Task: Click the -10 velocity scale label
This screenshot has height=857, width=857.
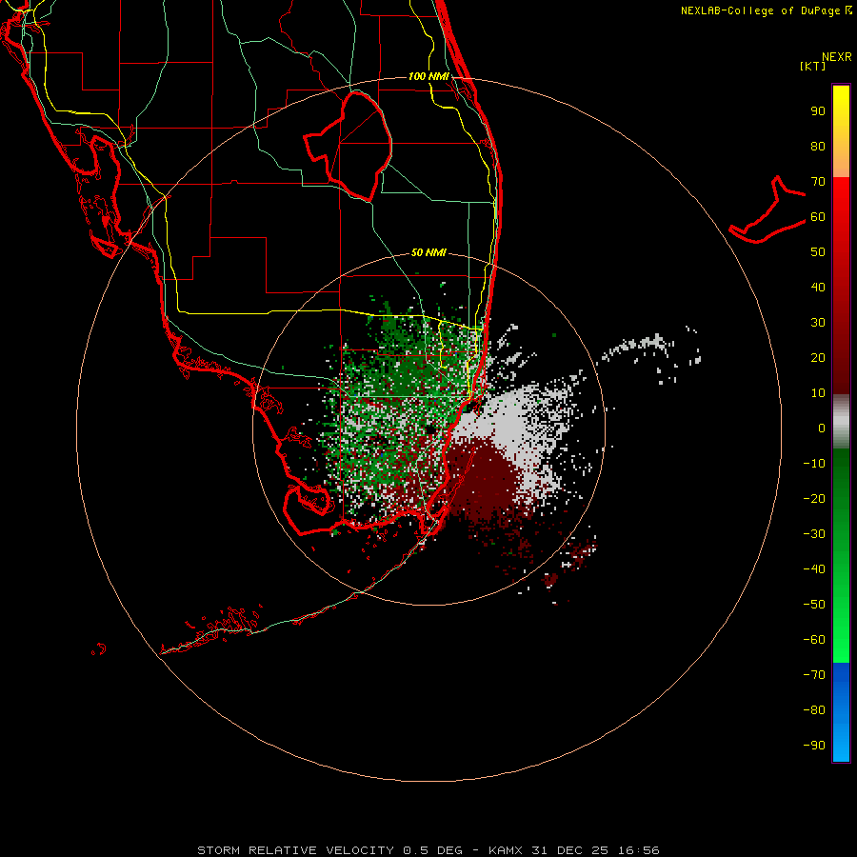Action: pyautogui.click(x=814, y=464)
